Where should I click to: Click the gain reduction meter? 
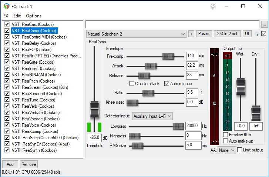click(x=214, y=97)
